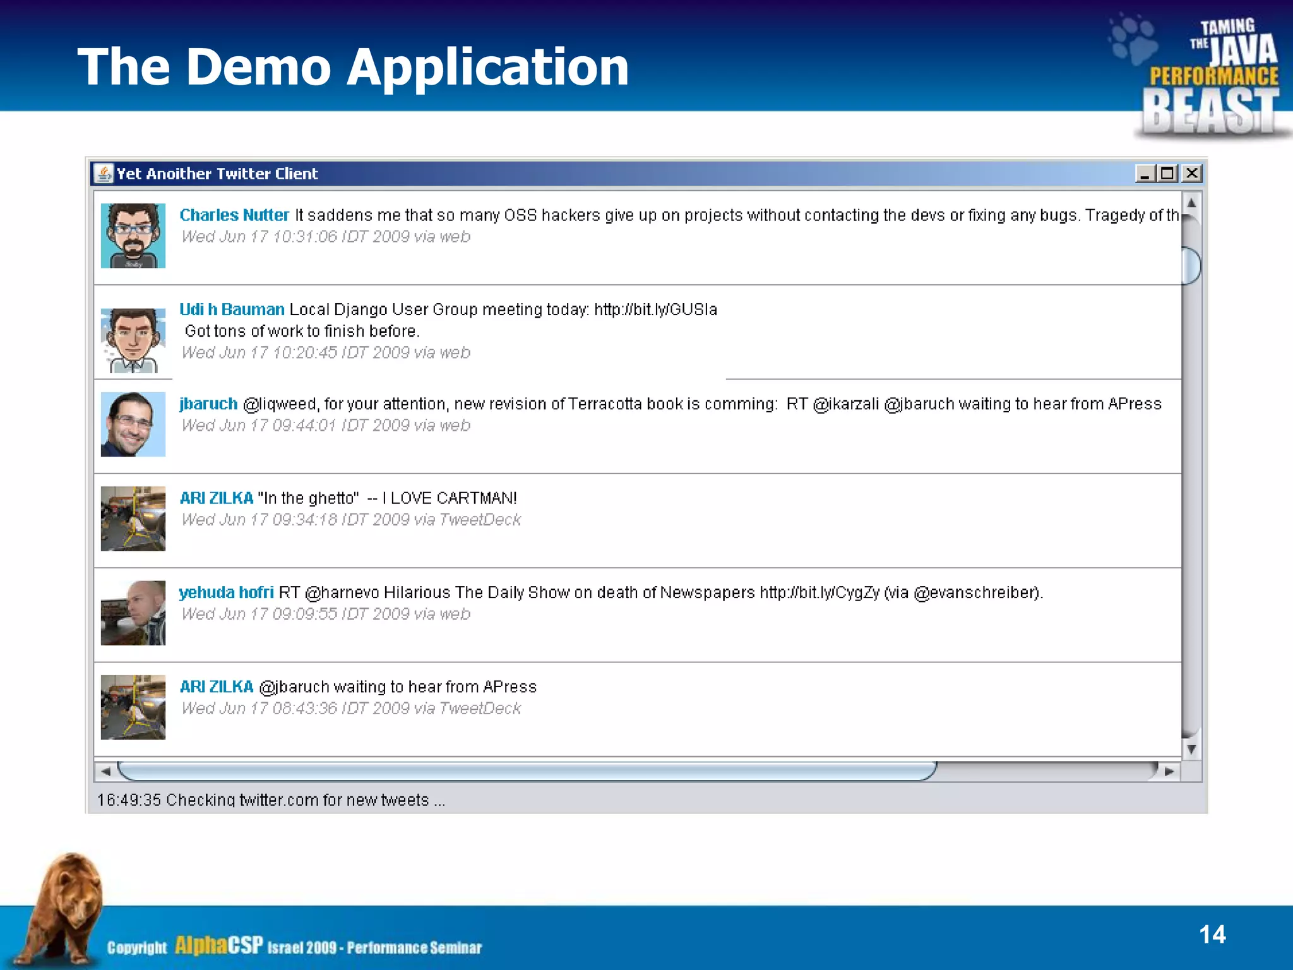
Task: Click '@jbaruch waiting to hear from APress' tweet
Action: pos(398,687)
